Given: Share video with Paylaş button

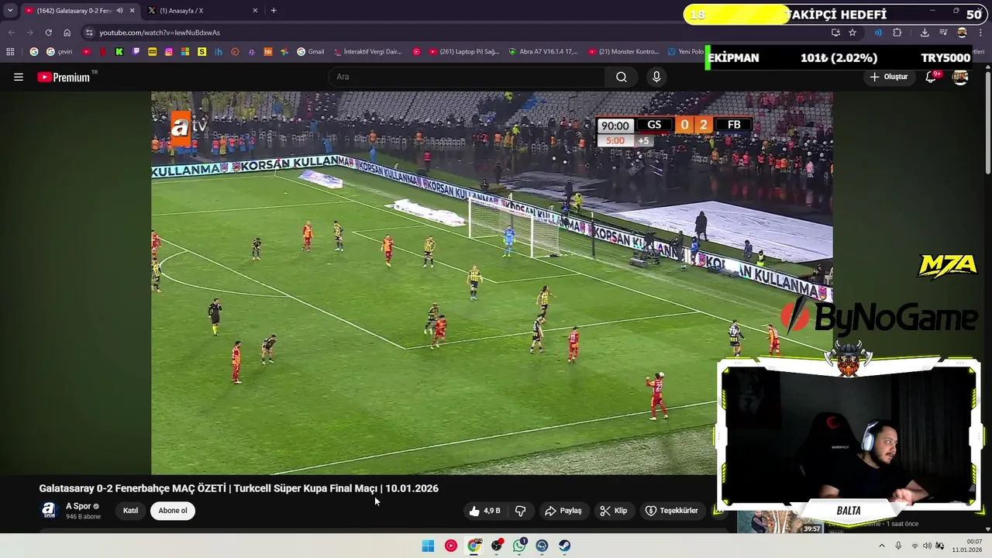Looking at the screenshot, I should coord(563,511).
